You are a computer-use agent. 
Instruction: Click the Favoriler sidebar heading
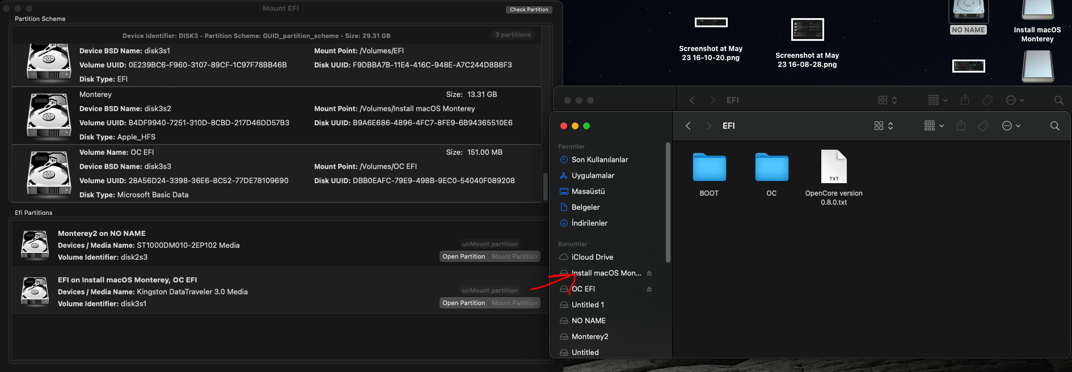[571, 146]
